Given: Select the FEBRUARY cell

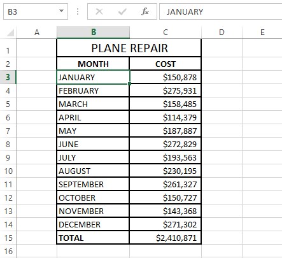Looking at the screenshot, I should [x=93, y=90].
